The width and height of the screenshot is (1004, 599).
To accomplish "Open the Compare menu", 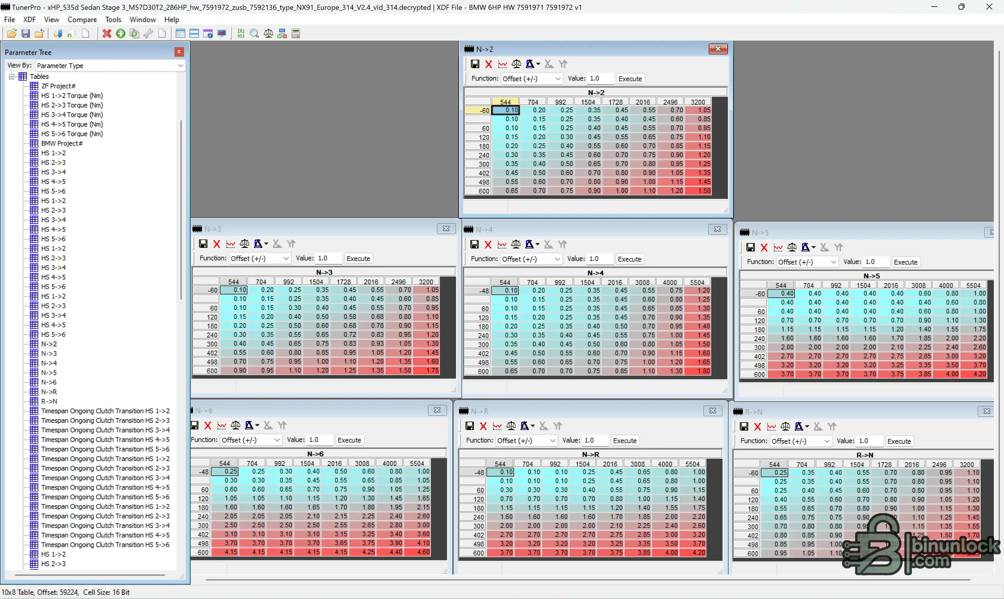I will 82,19.
